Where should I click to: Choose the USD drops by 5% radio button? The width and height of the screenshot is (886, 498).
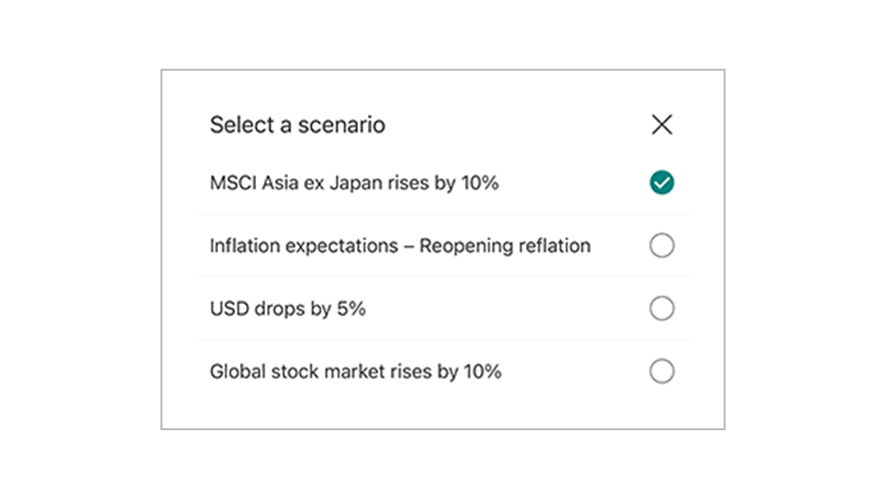point(662,309)
